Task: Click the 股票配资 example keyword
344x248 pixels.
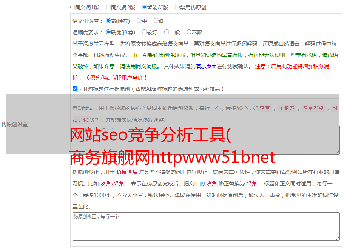Action: point(313,108)
